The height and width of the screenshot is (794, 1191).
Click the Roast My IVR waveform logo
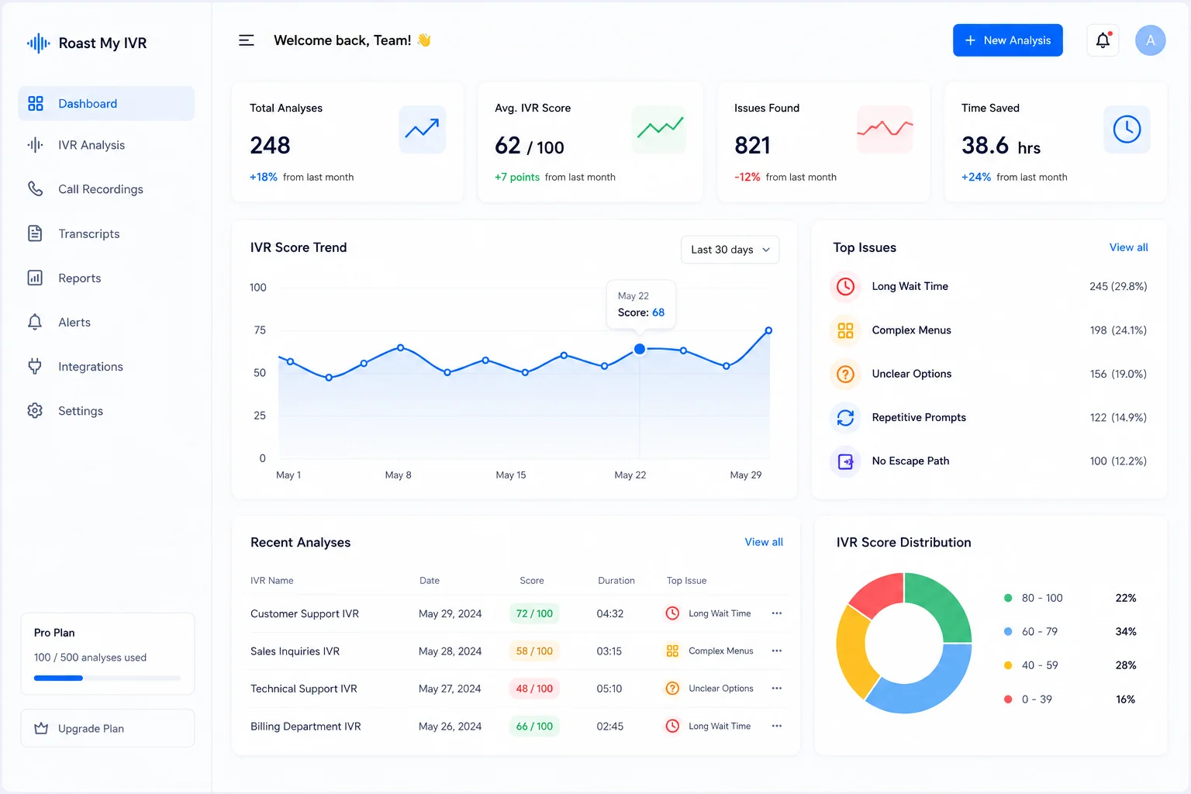coord(38,43)
